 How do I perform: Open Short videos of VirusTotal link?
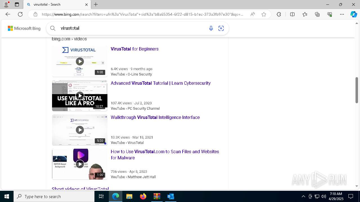point(80,189)
